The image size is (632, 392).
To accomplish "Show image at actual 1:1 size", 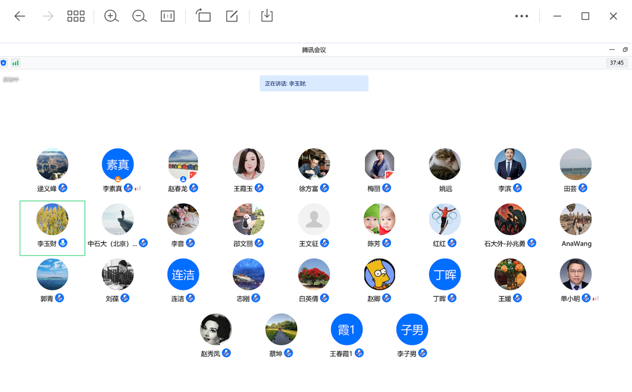I will tap(168, 16).
